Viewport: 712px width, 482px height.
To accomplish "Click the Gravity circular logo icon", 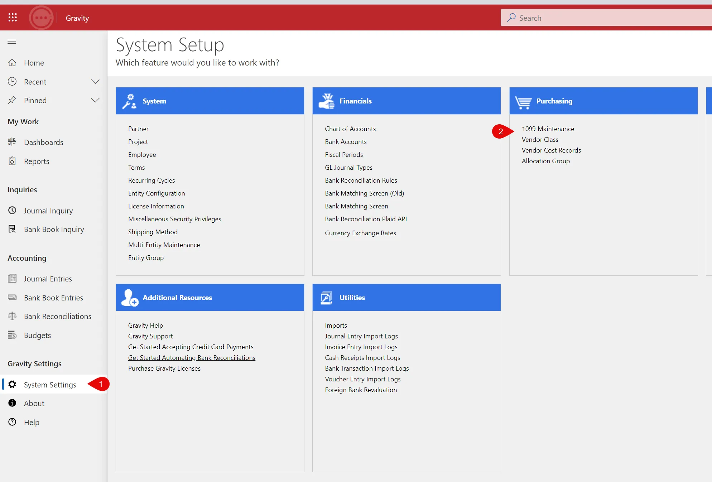I will 41,18.
